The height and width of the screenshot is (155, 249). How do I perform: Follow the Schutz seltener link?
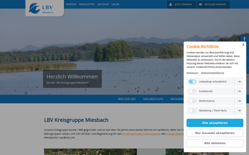click(175, 134)
